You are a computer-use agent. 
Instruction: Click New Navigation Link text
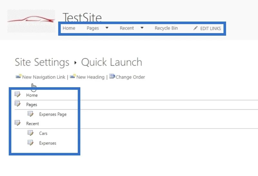44,77
